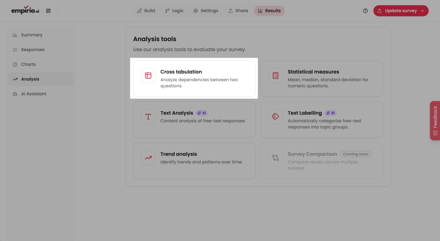Viewport: 440px width, 241px height.
Task: Click the Share upload icon
Action: 231,11
